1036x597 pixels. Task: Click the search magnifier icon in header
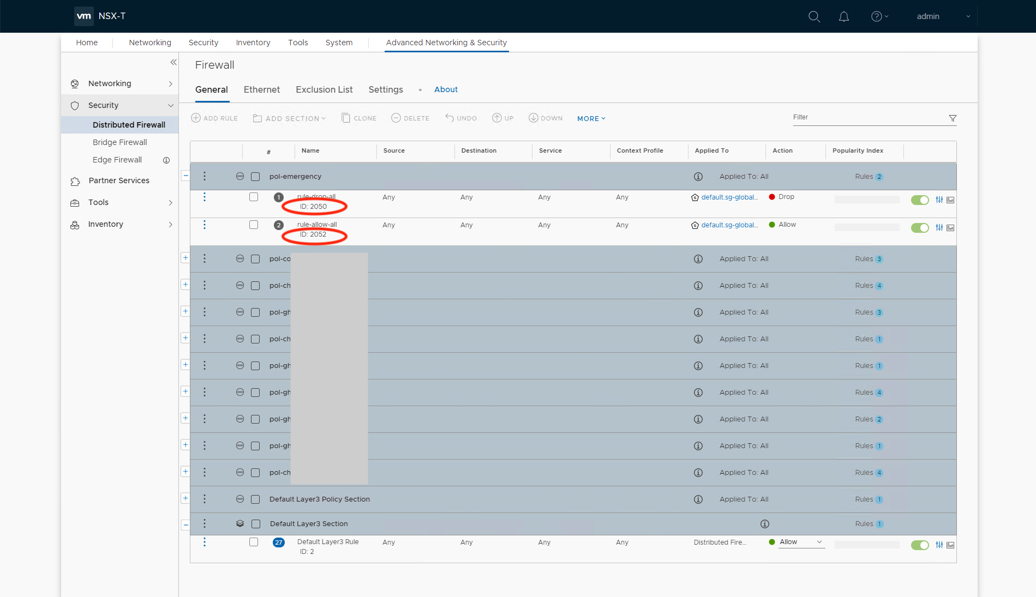pyautogui.click(x=814, y=16)
